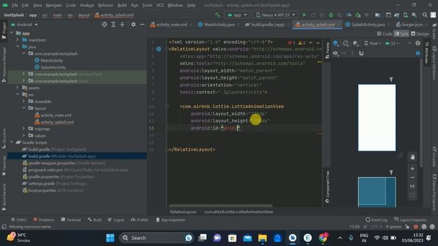
Task: Toggle orientation for preview icon
Action: point(346,43)
